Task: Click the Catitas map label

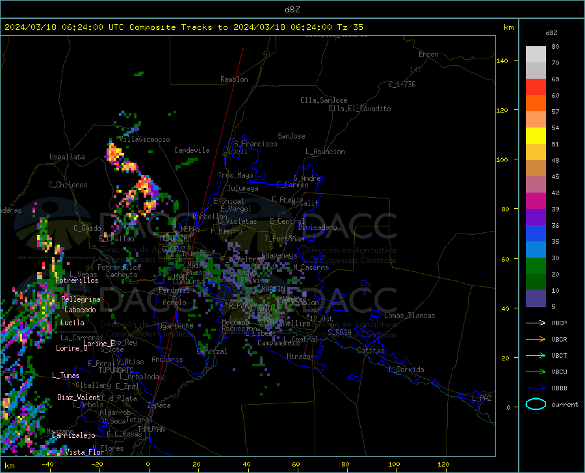Action: click(x=371, y=351)
